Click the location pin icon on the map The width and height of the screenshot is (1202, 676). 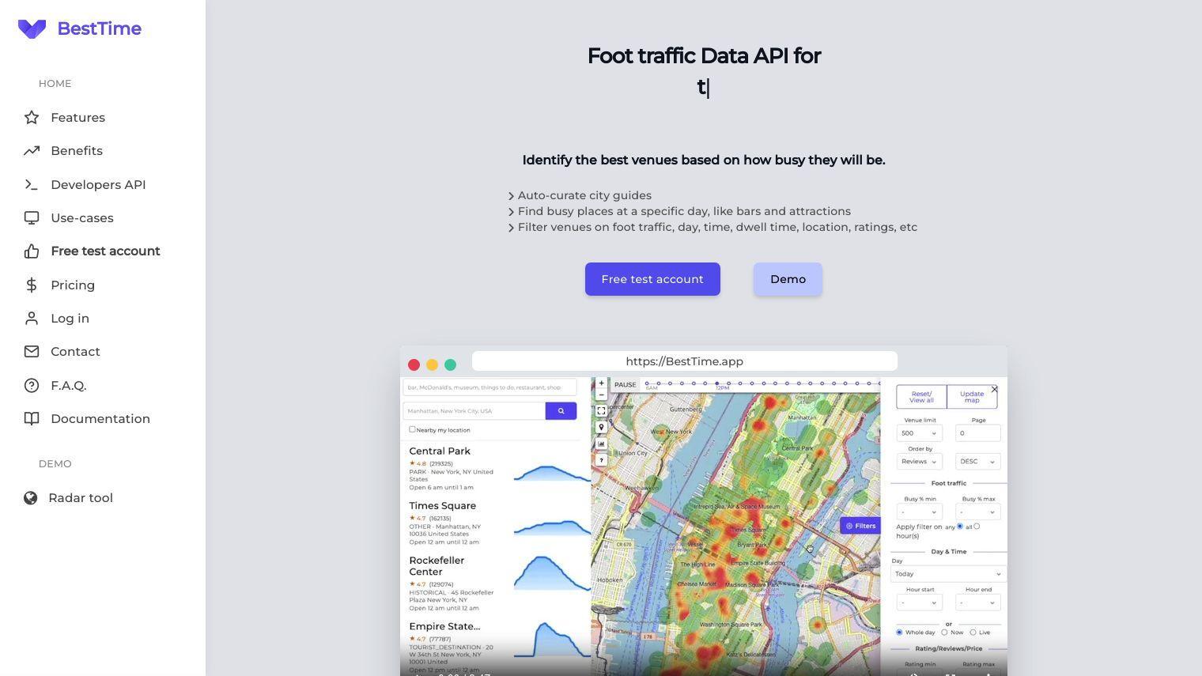tap(601, 427)
